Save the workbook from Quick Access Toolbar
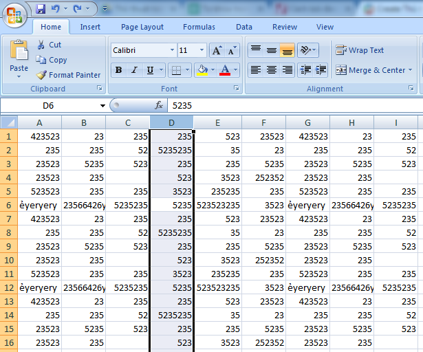Screen dimensions: 423x352 coord(41,9)
